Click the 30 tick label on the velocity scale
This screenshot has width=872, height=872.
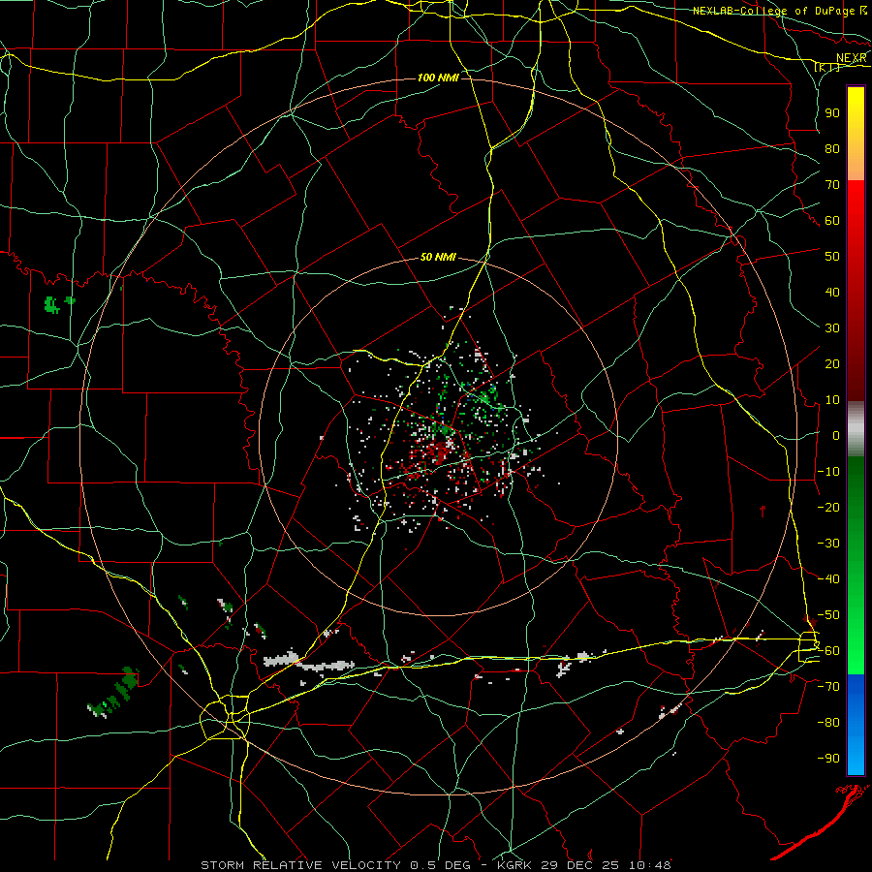(x=832, y=328)
